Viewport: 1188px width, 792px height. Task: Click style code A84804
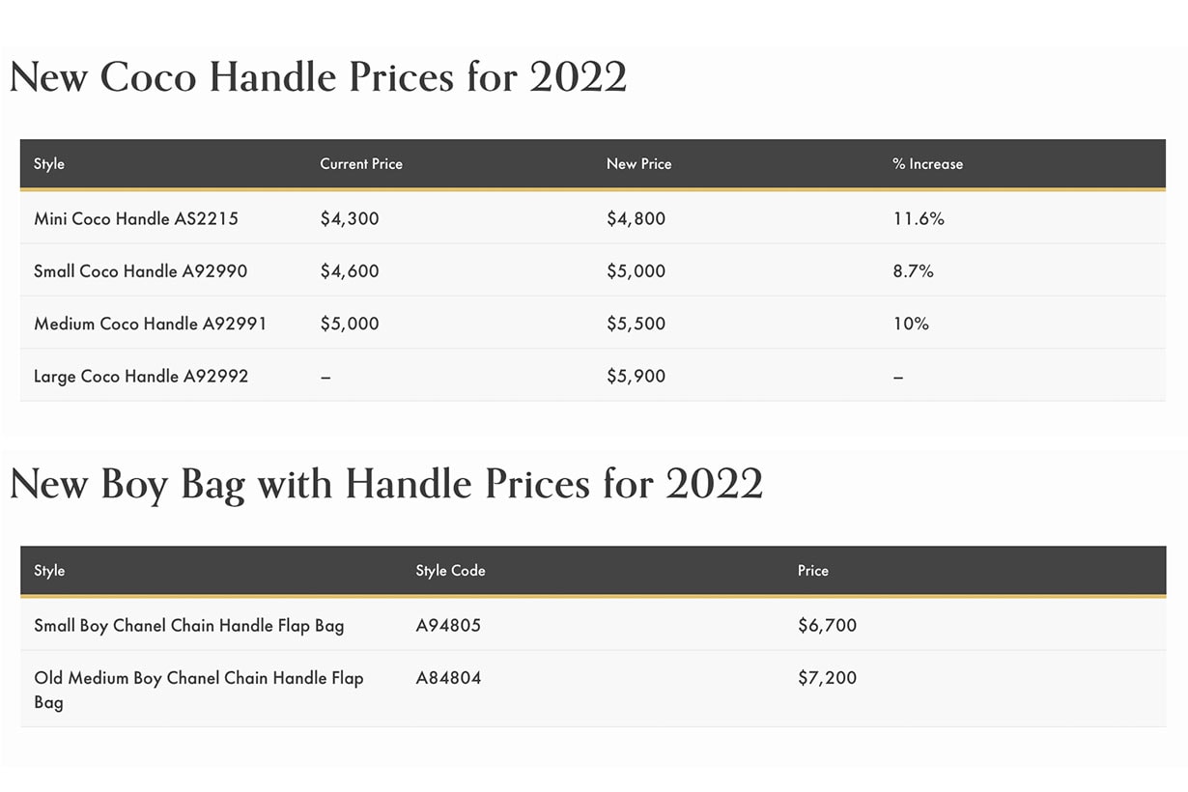[x=448, y=678]
